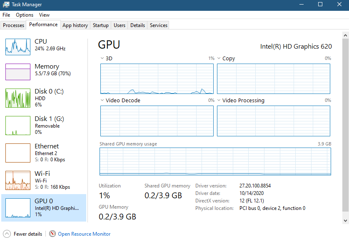
Task: Open the Options menu
Action: pos(25,15)
